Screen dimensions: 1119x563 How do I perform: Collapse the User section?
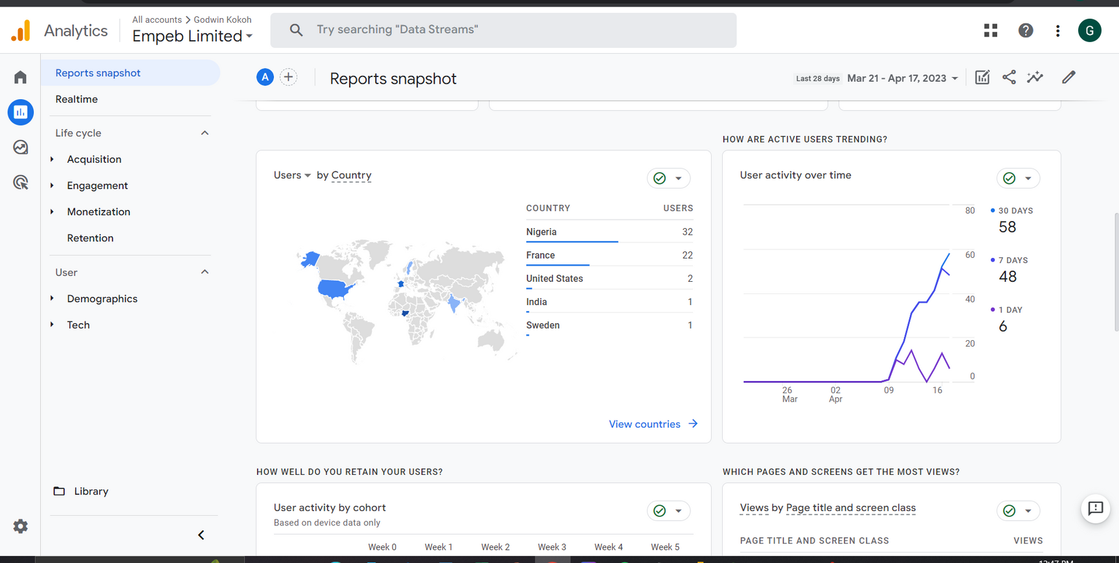(x=205, y=272)
